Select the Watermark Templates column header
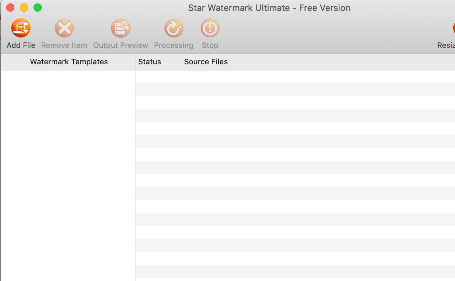The image size is (455, 281). 68,62
